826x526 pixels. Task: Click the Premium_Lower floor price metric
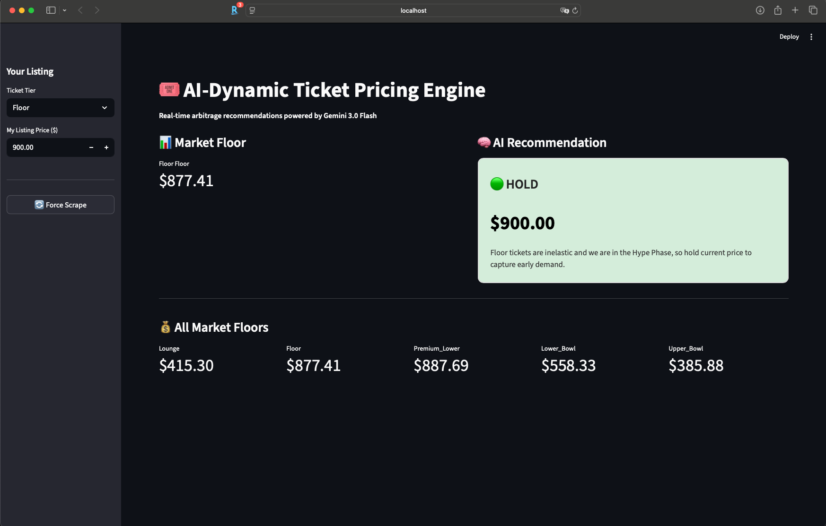tap(441, 365)
